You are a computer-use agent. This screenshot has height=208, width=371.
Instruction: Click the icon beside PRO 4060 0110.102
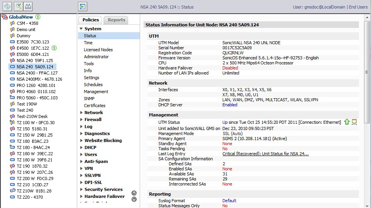[12, 91]
